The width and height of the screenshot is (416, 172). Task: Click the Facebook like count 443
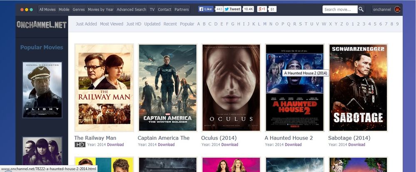point(219,9)
